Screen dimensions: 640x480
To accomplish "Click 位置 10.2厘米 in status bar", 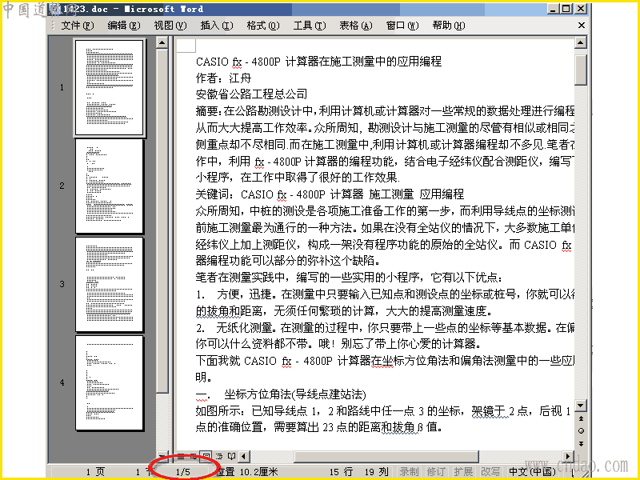I will point(248,472).
